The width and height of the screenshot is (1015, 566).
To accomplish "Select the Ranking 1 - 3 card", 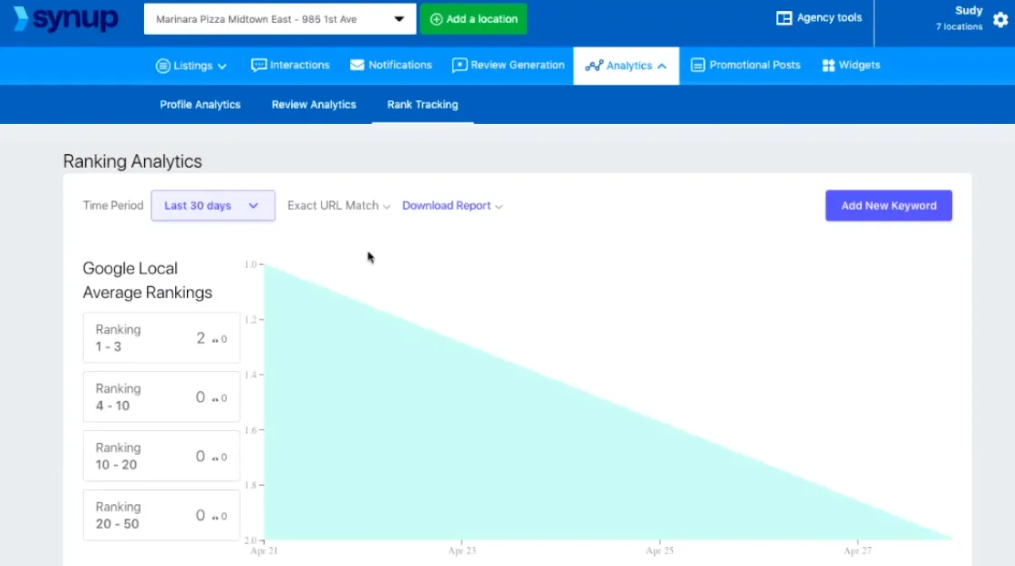I will [161, 338].
